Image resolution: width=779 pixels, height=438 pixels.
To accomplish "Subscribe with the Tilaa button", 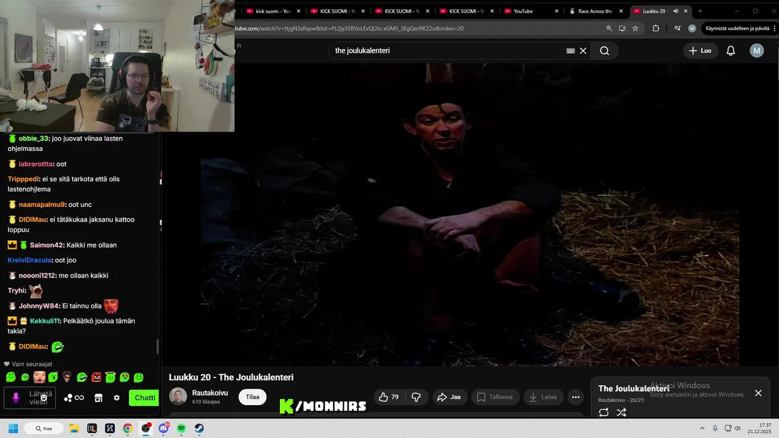I will tap(253, 397).
